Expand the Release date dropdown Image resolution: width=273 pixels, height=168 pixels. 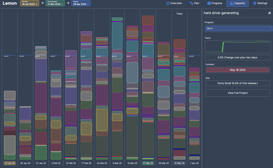click(x=87, y=5)
